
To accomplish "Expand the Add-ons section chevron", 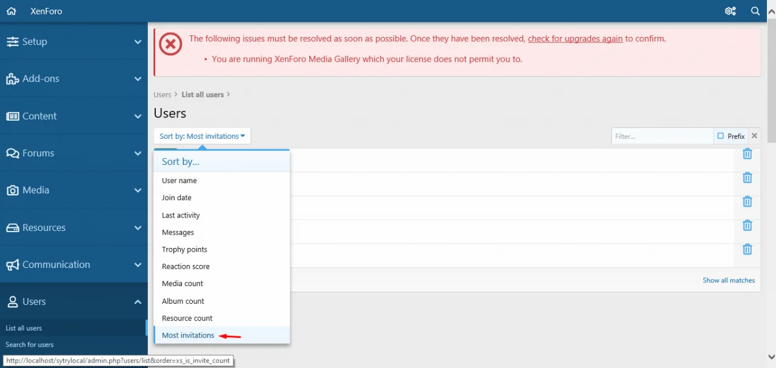I will (138, 79).
